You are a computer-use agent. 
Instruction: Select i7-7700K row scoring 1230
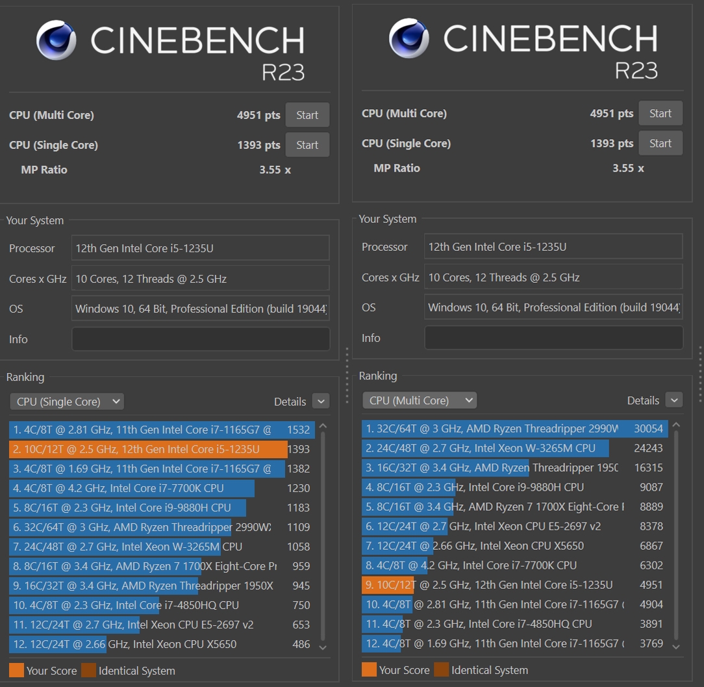coord(162,488)
